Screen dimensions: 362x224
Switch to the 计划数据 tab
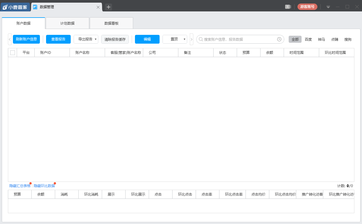tap(67, 23)
